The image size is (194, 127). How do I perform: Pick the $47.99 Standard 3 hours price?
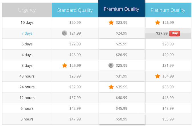pyautogui.click(x=75, y=119)
